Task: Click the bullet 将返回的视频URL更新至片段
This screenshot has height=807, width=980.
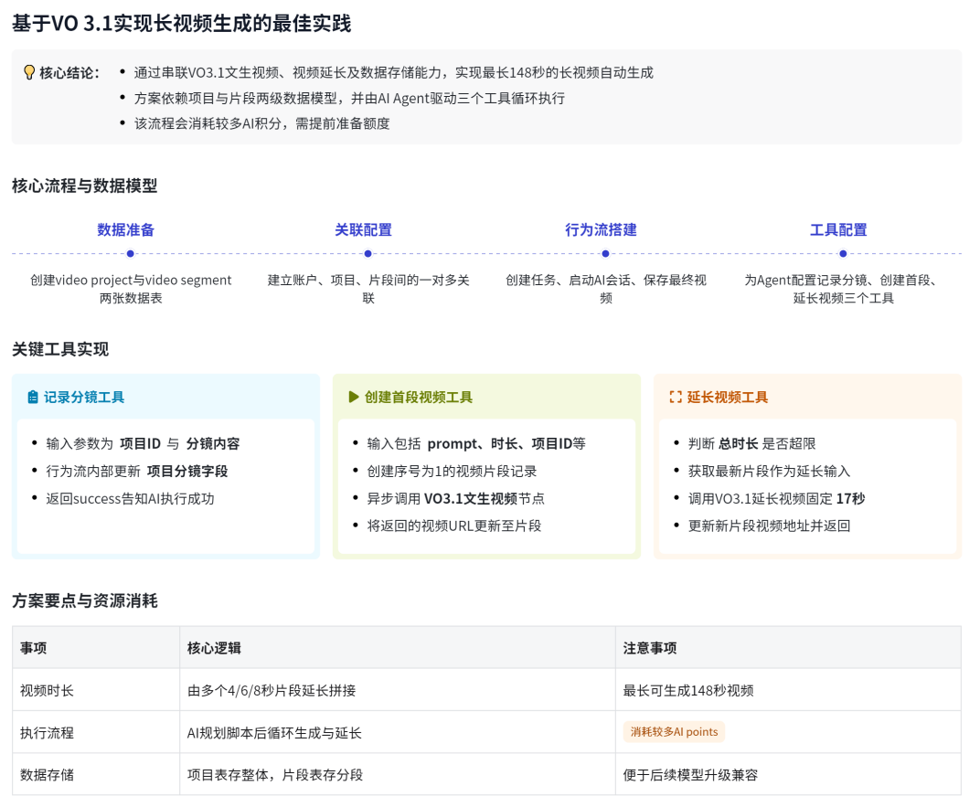Action: (x=453, y=526)
